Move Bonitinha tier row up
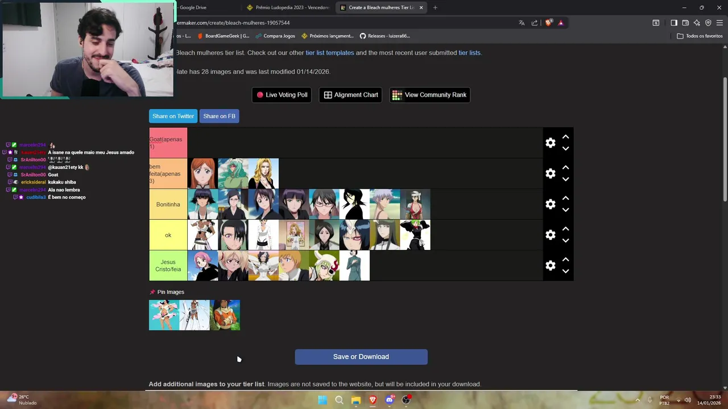Viewport: 728px width, 409px height. point(565,198)
